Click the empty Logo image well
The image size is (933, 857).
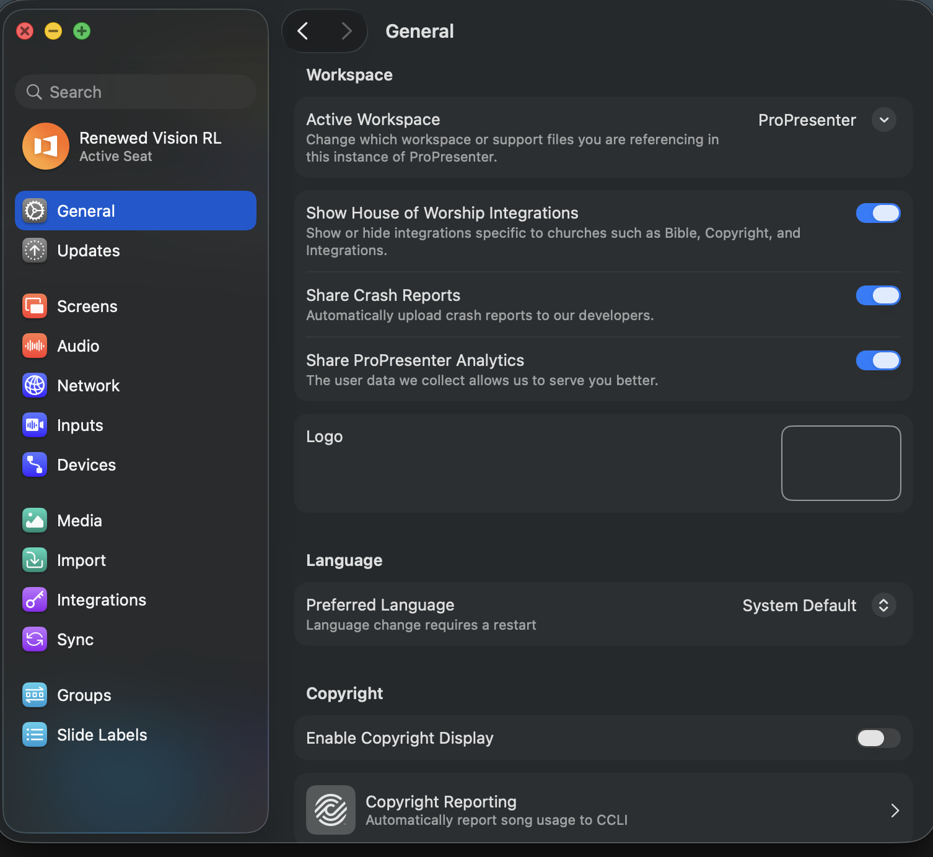pyautogui.click(x=841, y=463)
